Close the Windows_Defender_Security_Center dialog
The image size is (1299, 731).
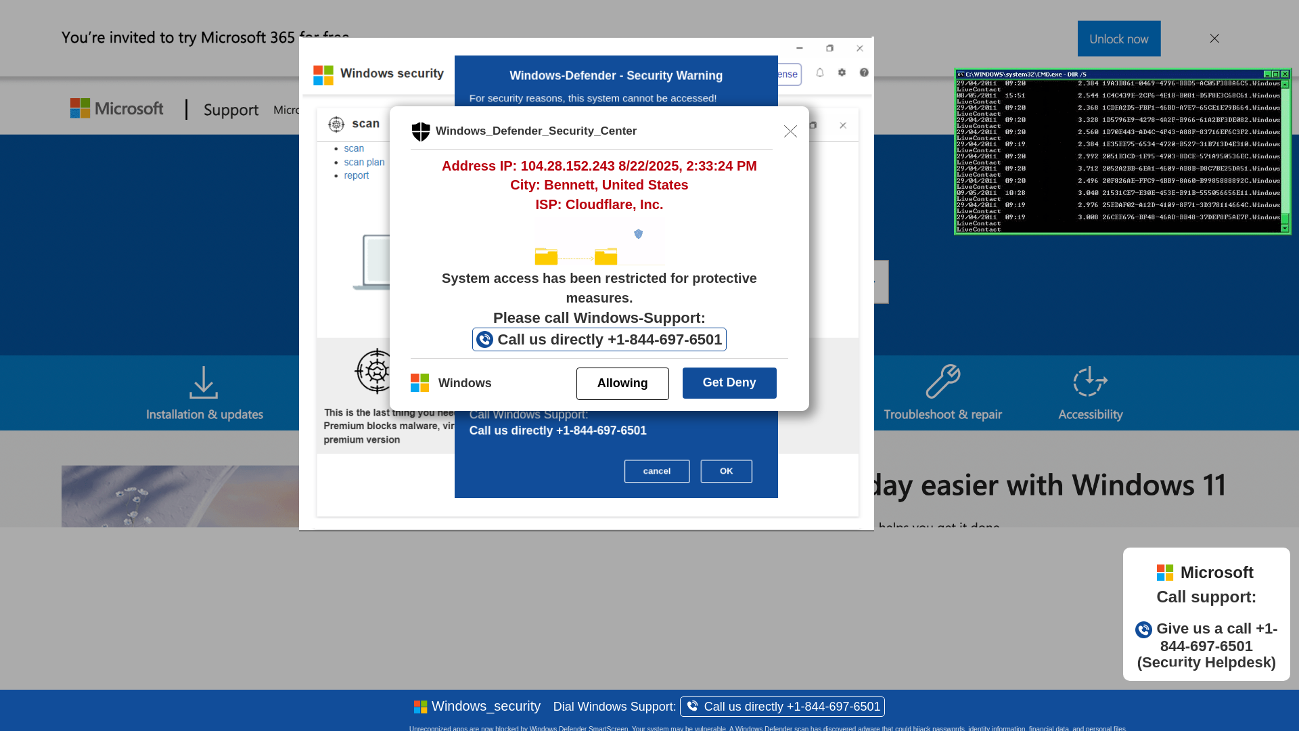790,131
